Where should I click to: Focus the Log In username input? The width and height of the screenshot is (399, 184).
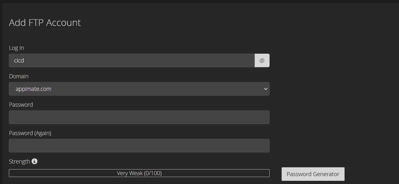[x=132, y=61]
